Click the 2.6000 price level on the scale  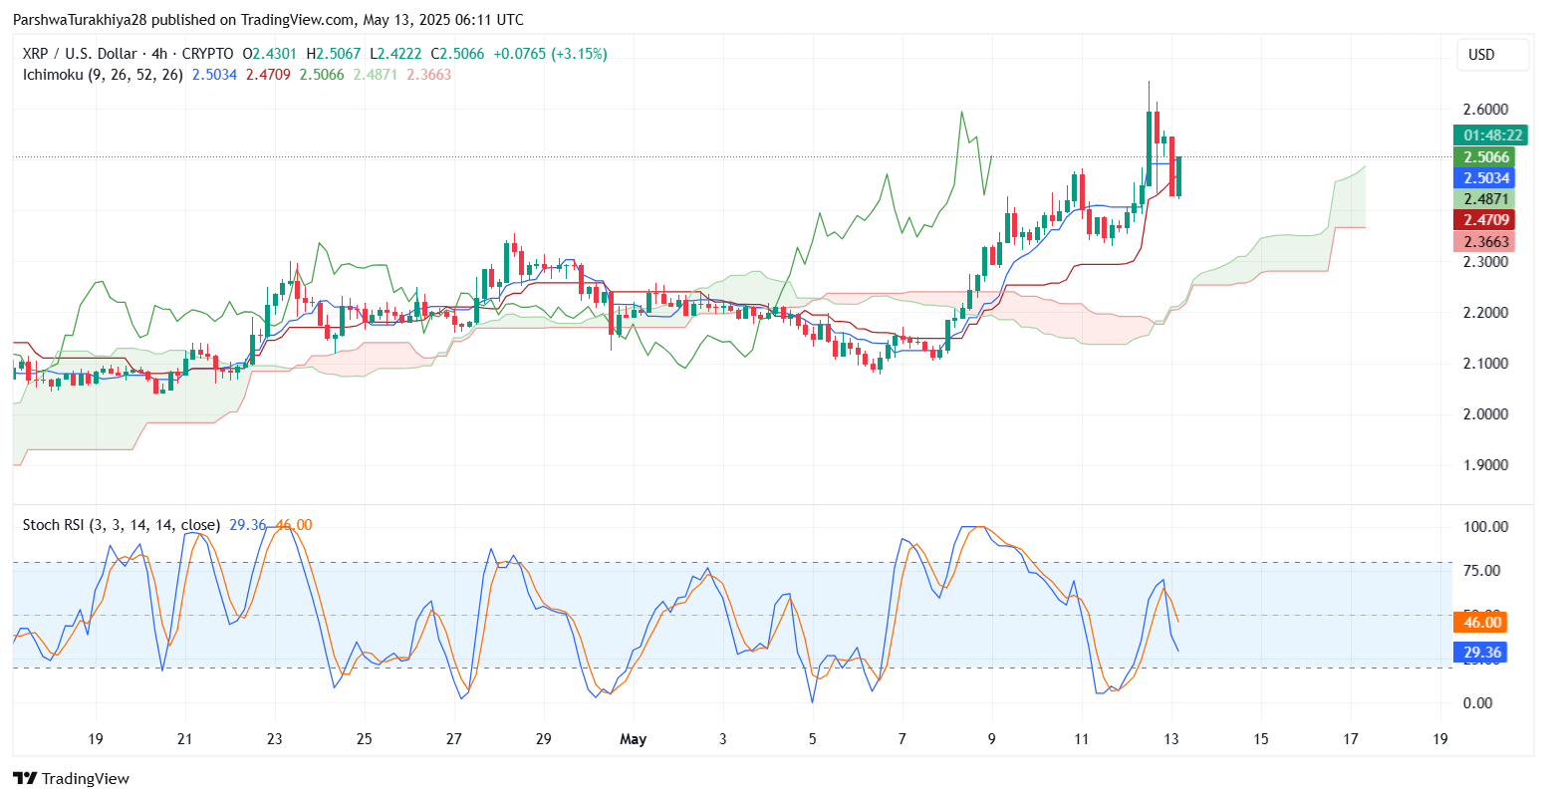pos(1485,110)
